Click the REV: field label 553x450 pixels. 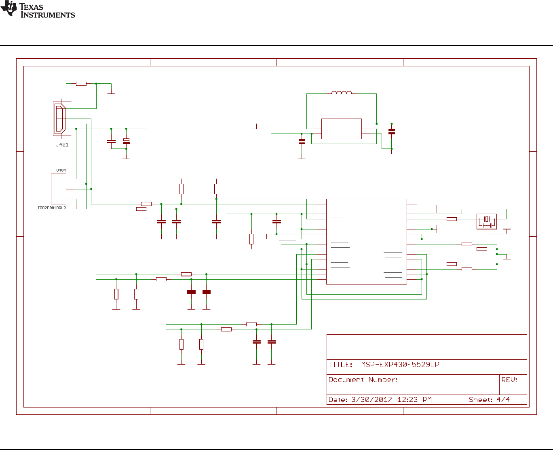(509, 380)
